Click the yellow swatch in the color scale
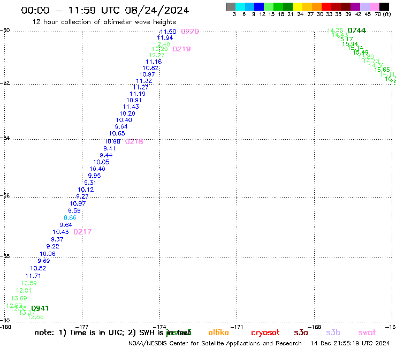396x348 pixels. (298, 6)
